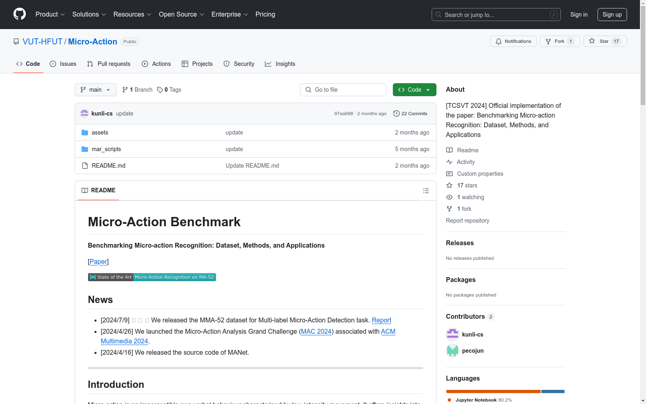Click the State of the Art badge
Viewport: 646px width, 404px height.
point(152,277)
